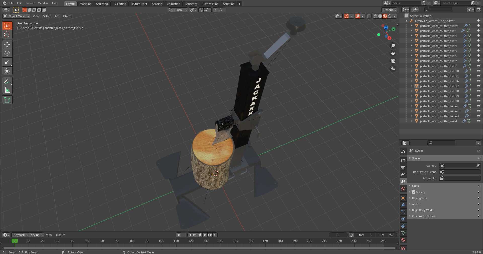Hide portable_wood_splitter_suture with eye icon
Screen dimensions: 483x254
(x=478, y=106)
